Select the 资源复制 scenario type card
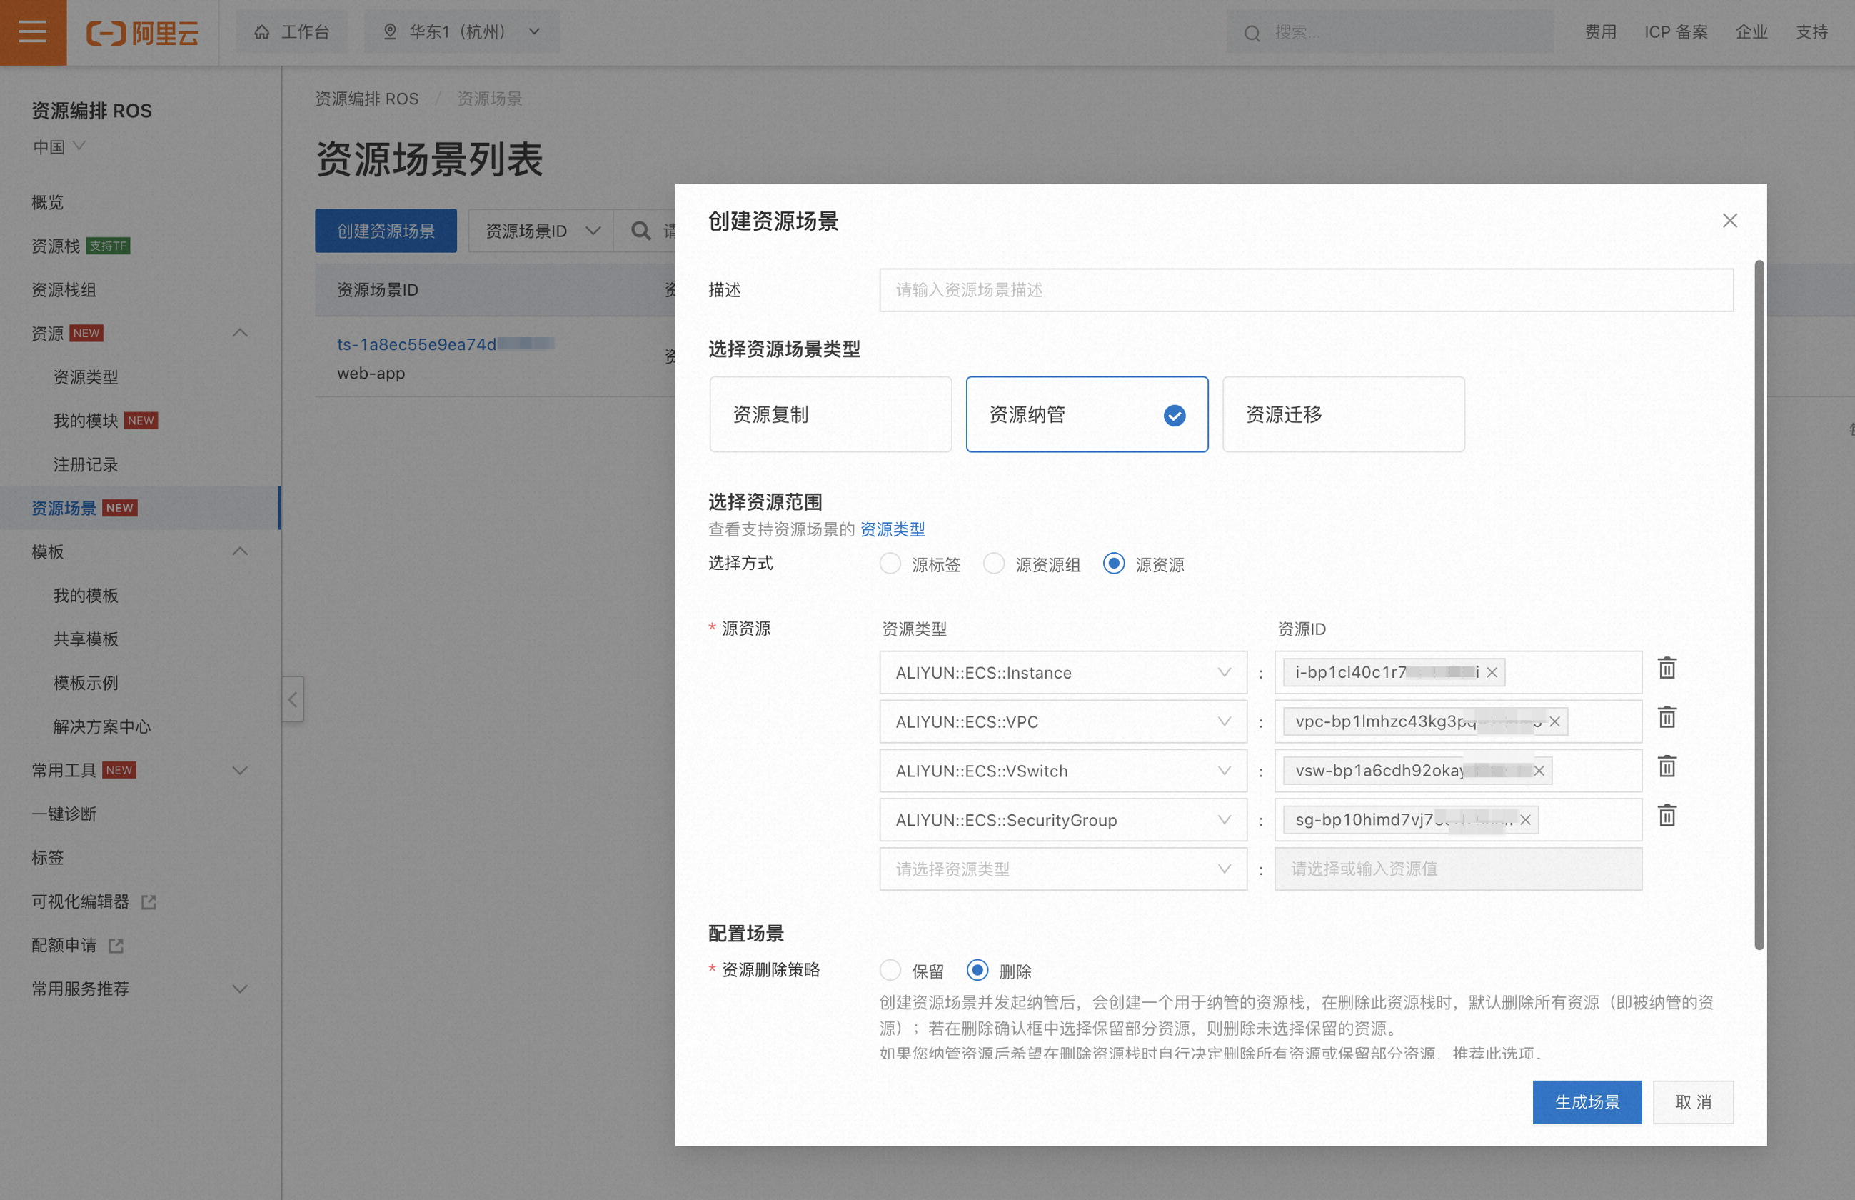Viewport: 1855px width, 1200px height. coord(830,414)
